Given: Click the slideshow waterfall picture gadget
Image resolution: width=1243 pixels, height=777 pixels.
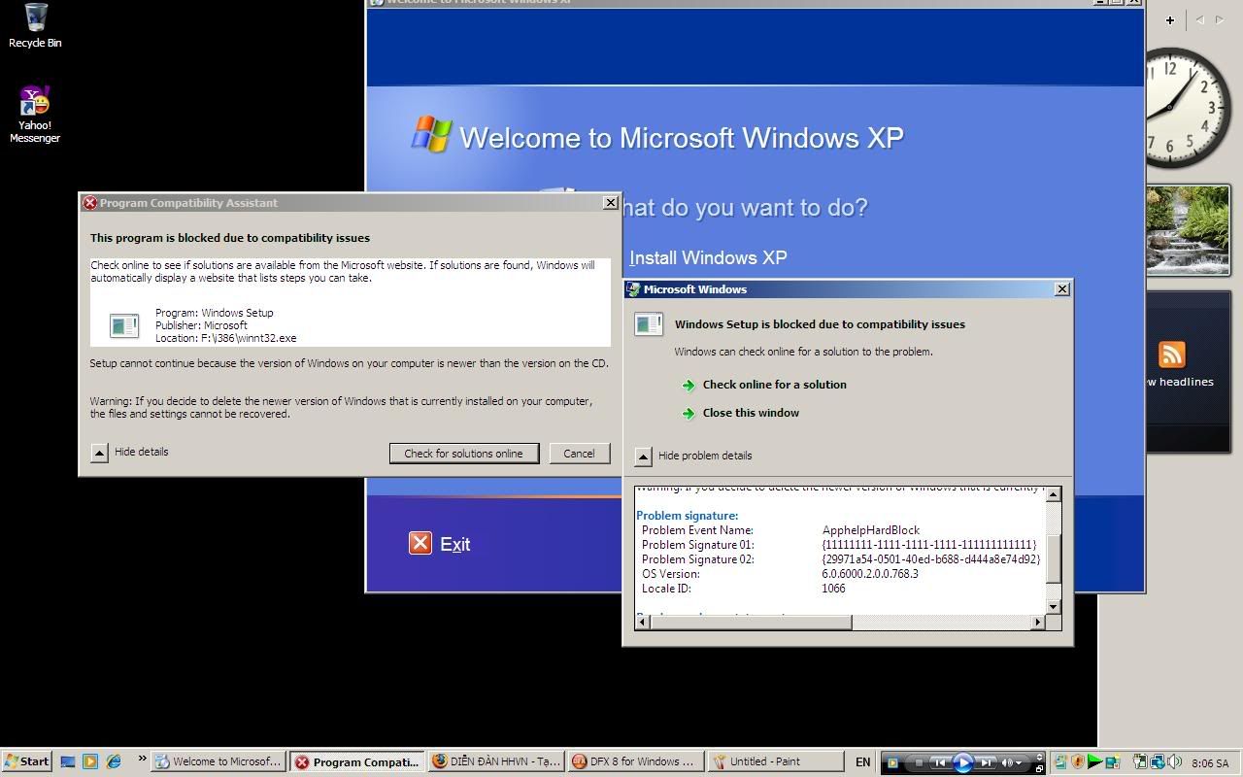Looking at the screenshot, I should [1188, 230].
